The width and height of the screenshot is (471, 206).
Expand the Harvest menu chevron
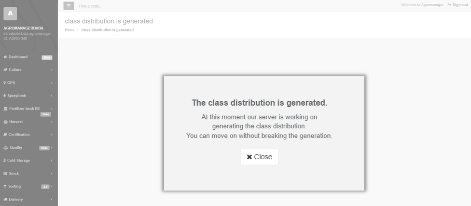point(52,122)
